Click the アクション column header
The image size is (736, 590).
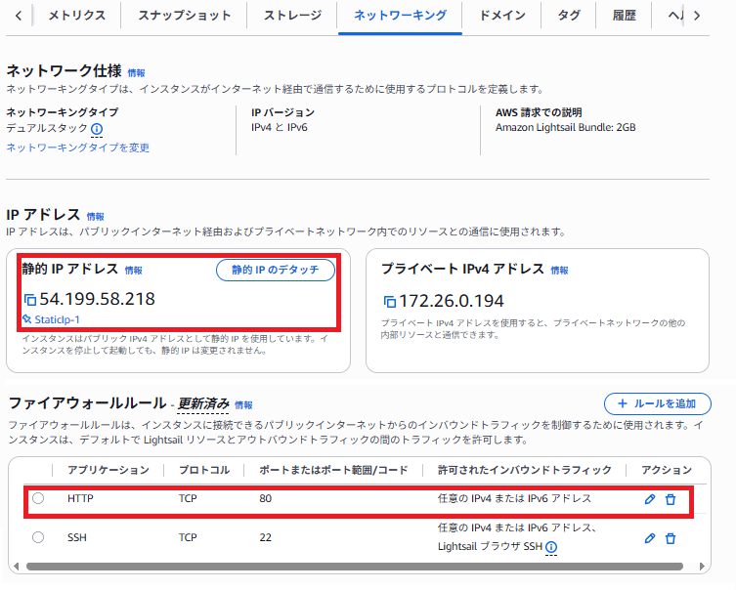point(667,470)
